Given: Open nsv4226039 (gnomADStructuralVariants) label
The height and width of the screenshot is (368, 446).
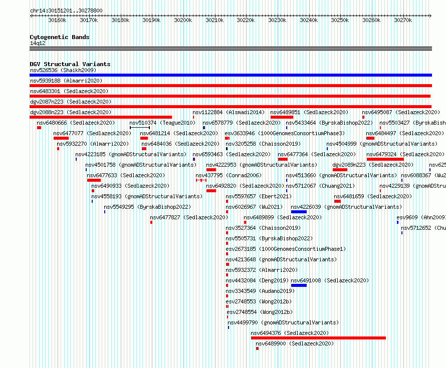Looking at the screenshot, I should pos(346,207).
